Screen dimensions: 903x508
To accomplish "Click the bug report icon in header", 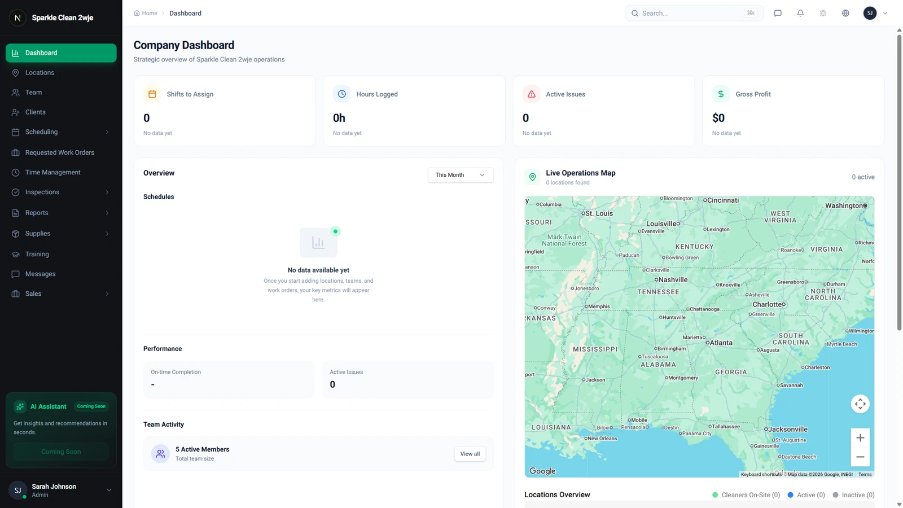I will tap(823, 13).
